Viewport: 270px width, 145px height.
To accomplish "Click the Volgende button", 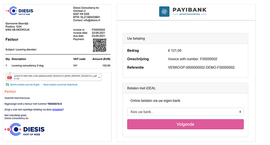I will tap(185, 124).
